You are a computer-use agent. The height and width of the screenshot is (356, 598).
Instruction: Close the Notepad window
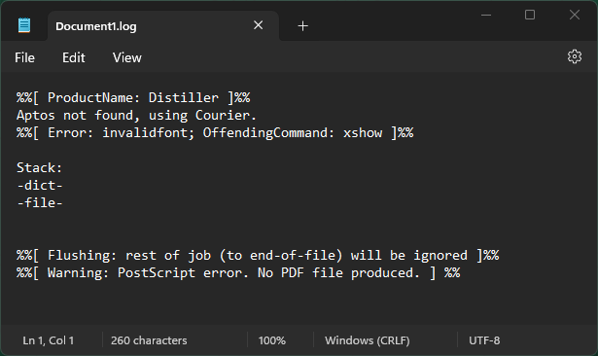(x=575, y=15)
